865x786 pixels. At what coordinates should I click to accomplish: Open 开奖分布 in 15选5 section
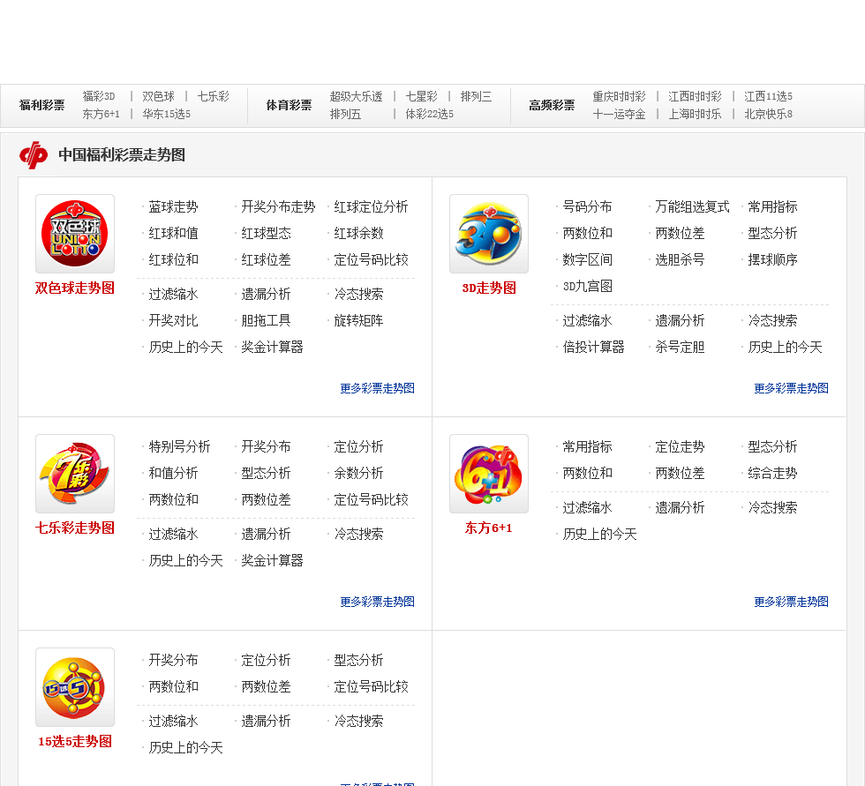point(173,660)
